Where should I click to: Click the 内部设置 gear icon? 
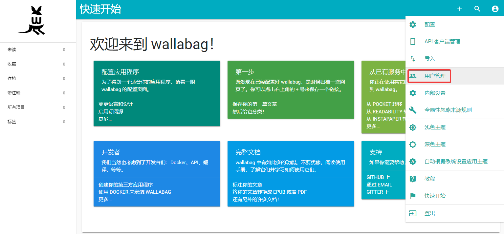coord(413,93)
